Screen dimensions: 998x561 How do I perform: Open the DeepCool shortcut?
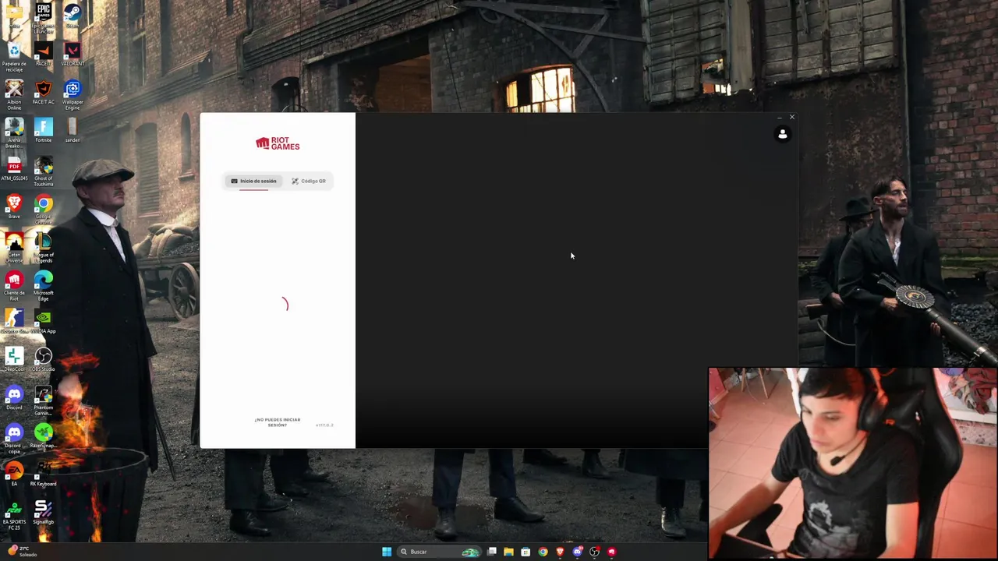[x=14, y=358]
